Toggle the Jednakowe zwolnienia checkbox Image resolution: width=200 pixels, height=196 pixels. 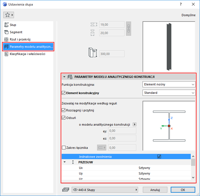coord(159,156)
